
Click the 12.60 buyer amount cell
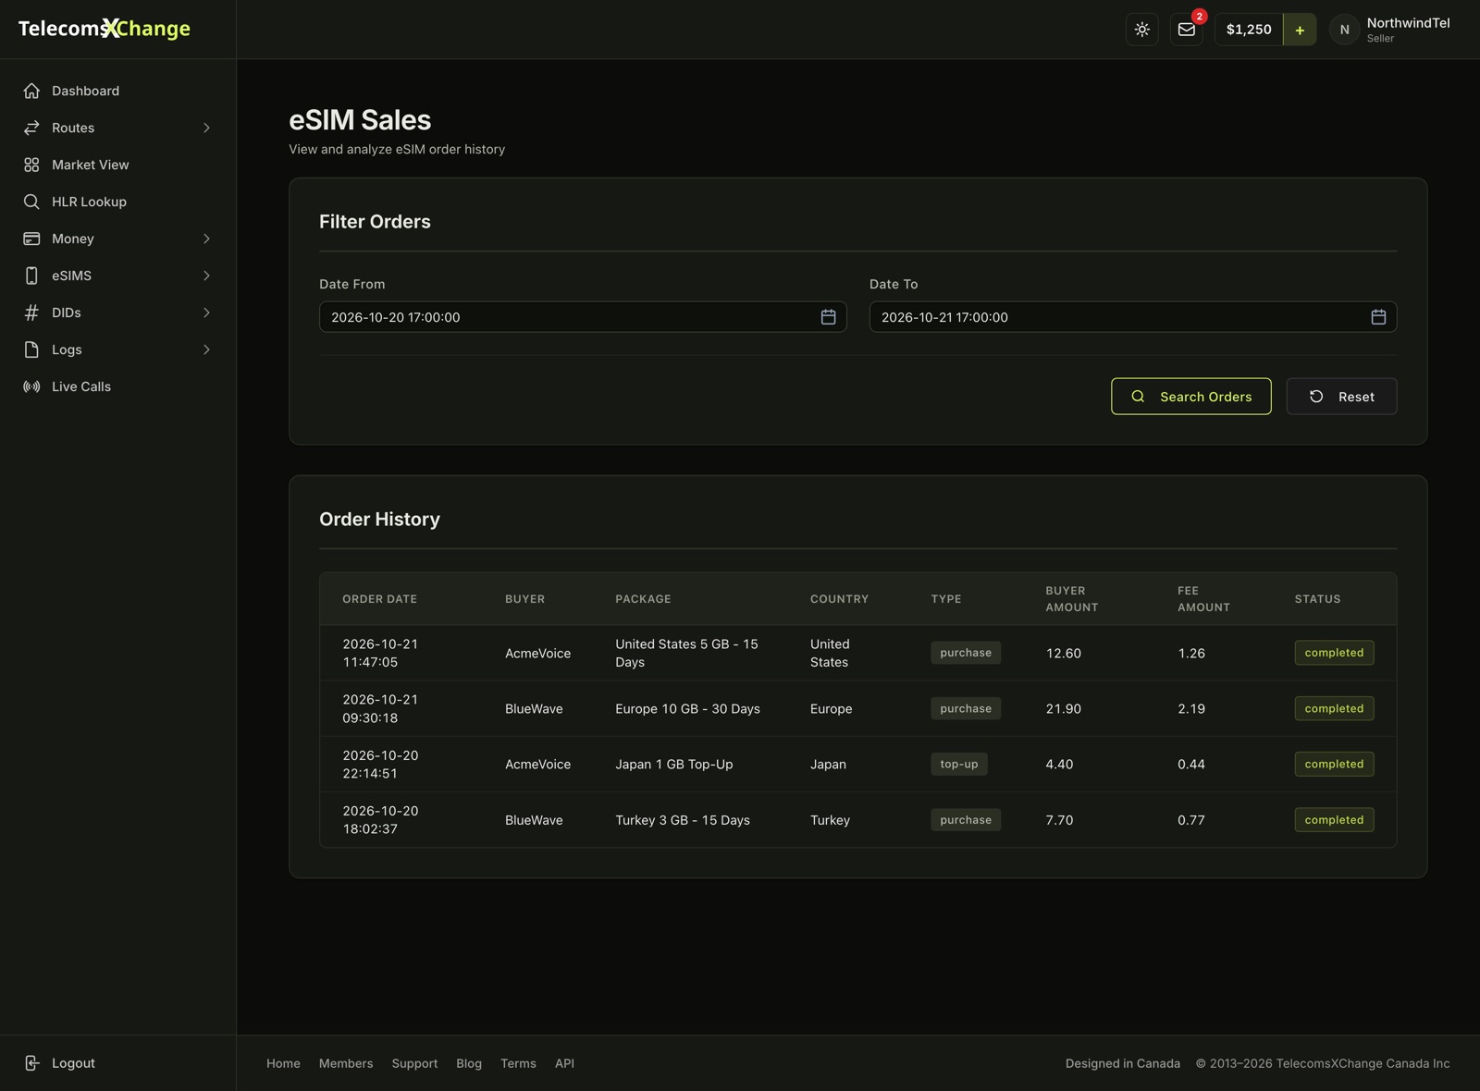tap(1064, 653)
